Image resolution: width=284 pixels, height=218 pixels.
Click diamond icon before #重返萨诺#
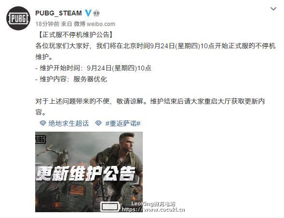pyautogui.click(x=98, y=123)
